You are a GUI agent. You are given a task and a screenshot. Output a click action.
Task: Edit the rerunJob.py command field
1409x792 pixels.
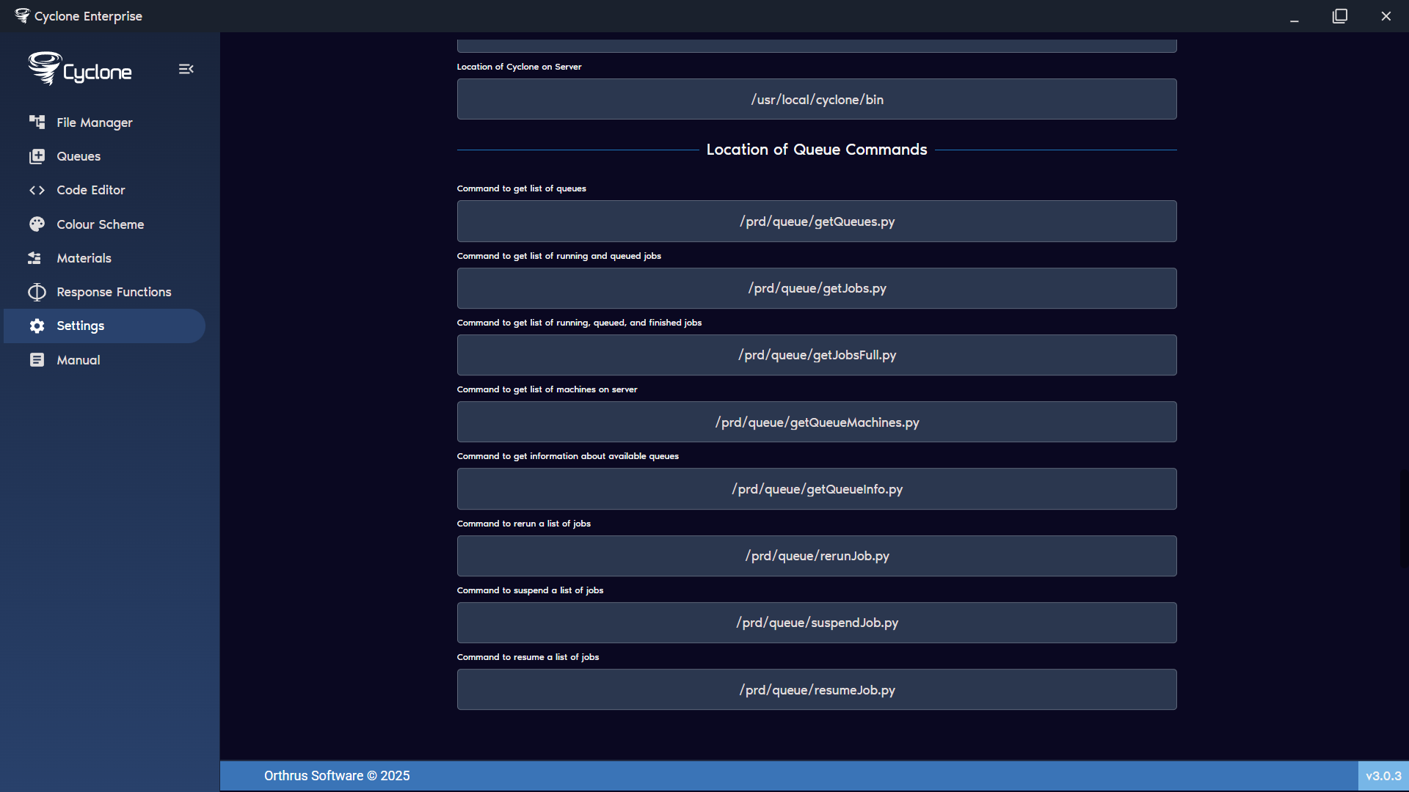click(x=816, y=556)
